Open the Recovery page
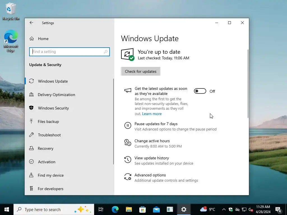 [x=69, y=148]
